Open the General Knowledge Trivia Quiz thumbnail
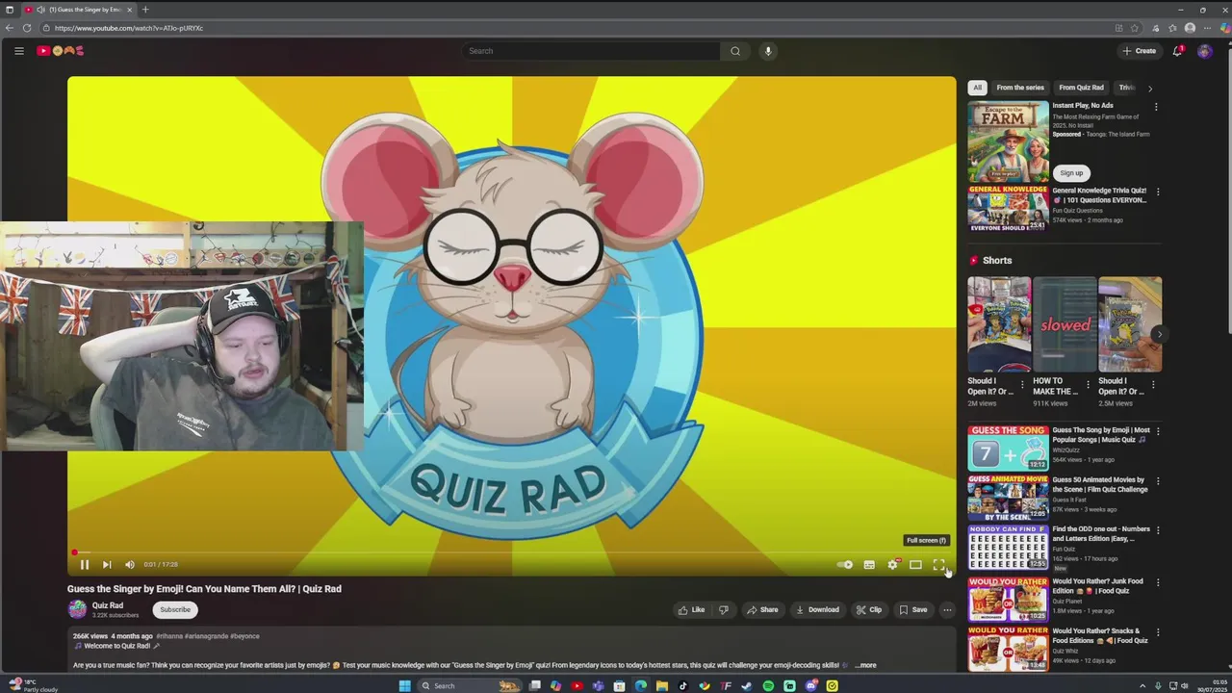Viewport: 1232px width, 693px height. (1008, 209)
